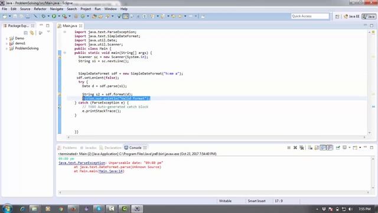Remove the launch with console X icon

(295, 147)
